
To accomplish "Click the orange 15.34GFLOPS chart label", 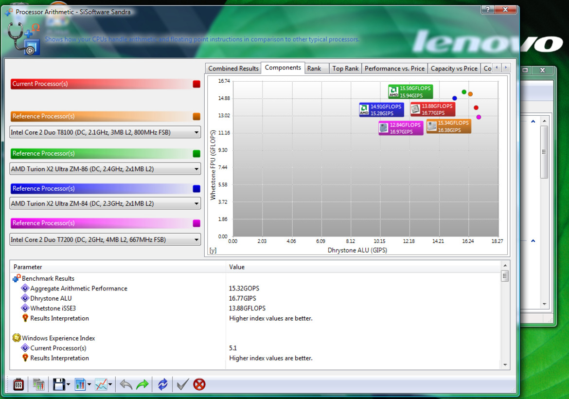I will [x=448, y=126].
